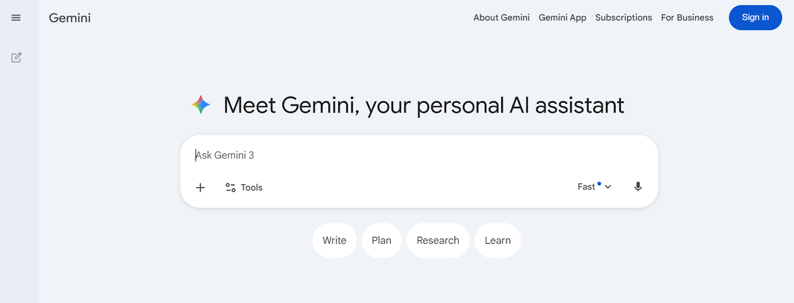The width and height of the screenshot is (794, 303).
Task: Select the Research suggestion chip
Action: [x=437, y=240]
